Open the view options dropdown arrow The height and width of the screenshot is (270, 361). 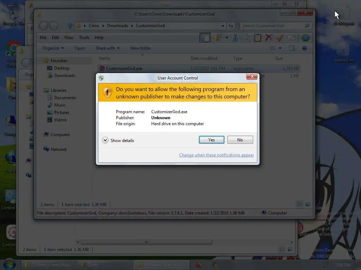280,48
